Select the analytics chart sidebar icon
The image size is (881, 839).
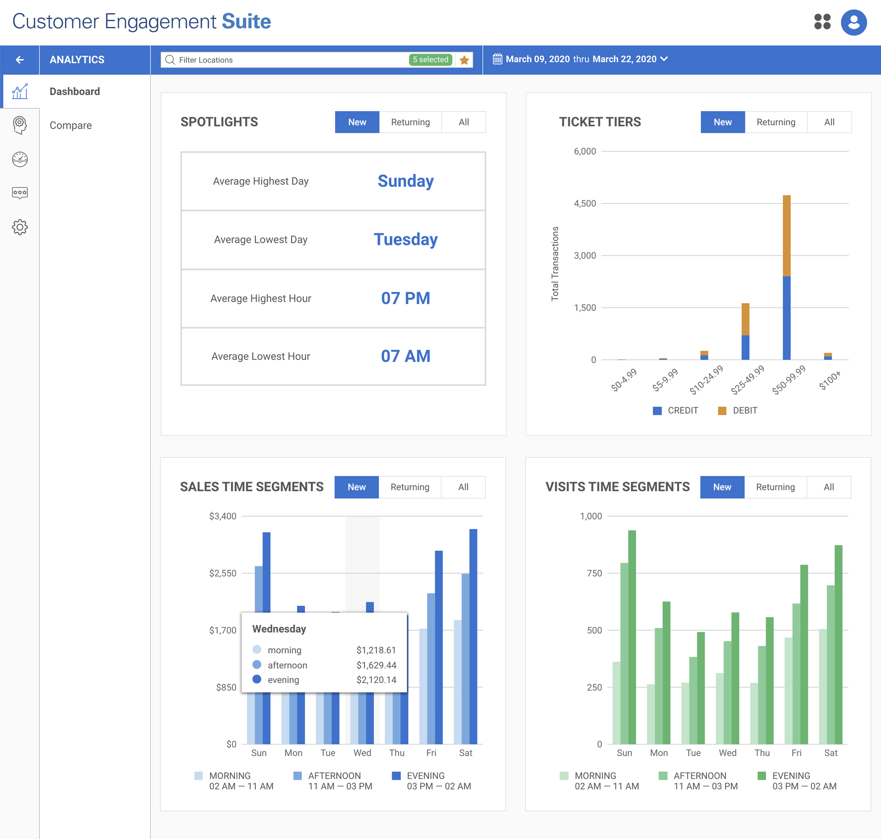[20, 91]
